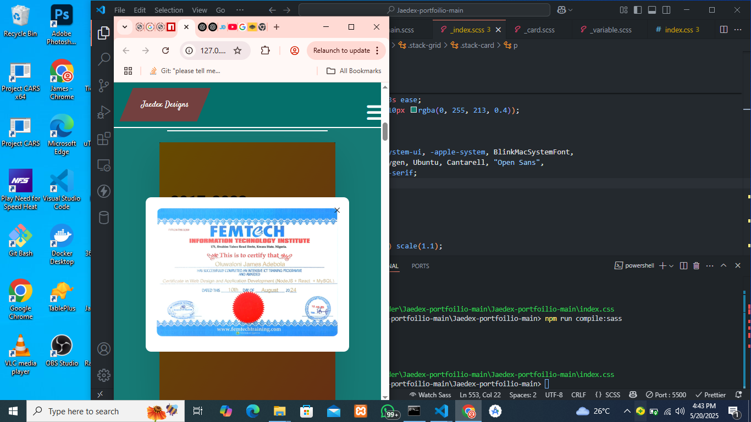Screen dimensions: 751x422
Task: Click the rgba(0, 255, 213, 0.4) color swatch
Action: pos(413,110)
